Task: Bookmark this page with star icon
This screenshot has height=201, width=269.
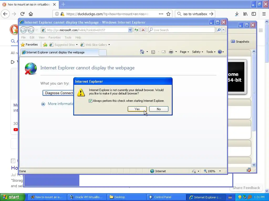Action: tap(168, 14)
